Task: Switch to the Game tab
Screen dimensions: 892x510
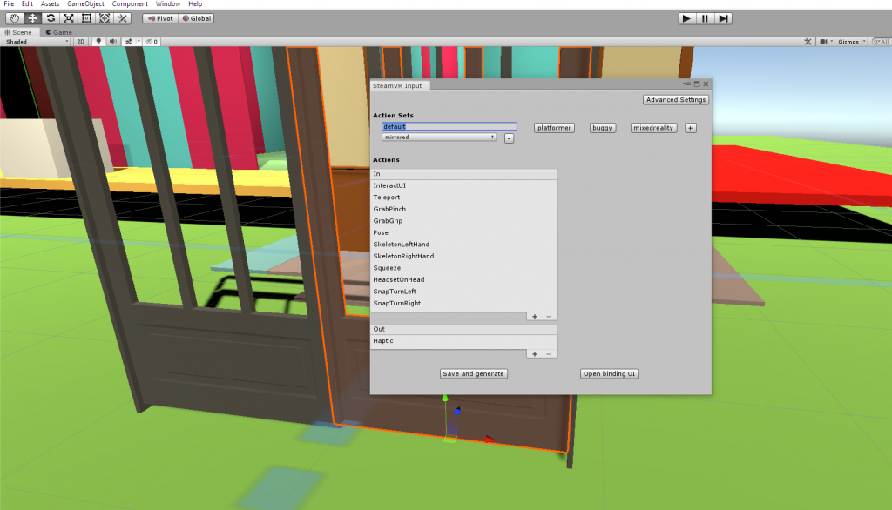Action: pos(58,32)
